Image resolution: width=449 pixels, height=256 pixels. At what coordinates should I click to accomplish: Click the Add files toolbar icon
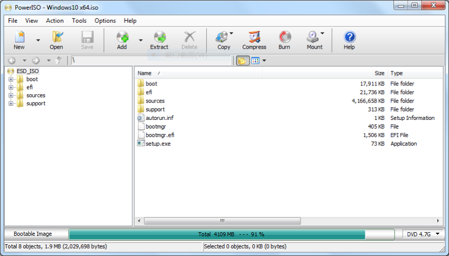(x=122, y=37)
